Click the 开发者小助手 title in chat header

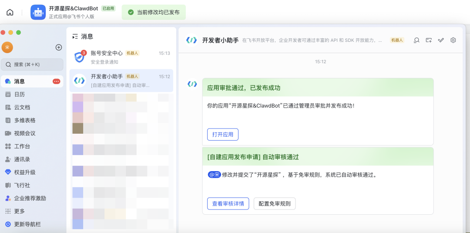(220, 40)
